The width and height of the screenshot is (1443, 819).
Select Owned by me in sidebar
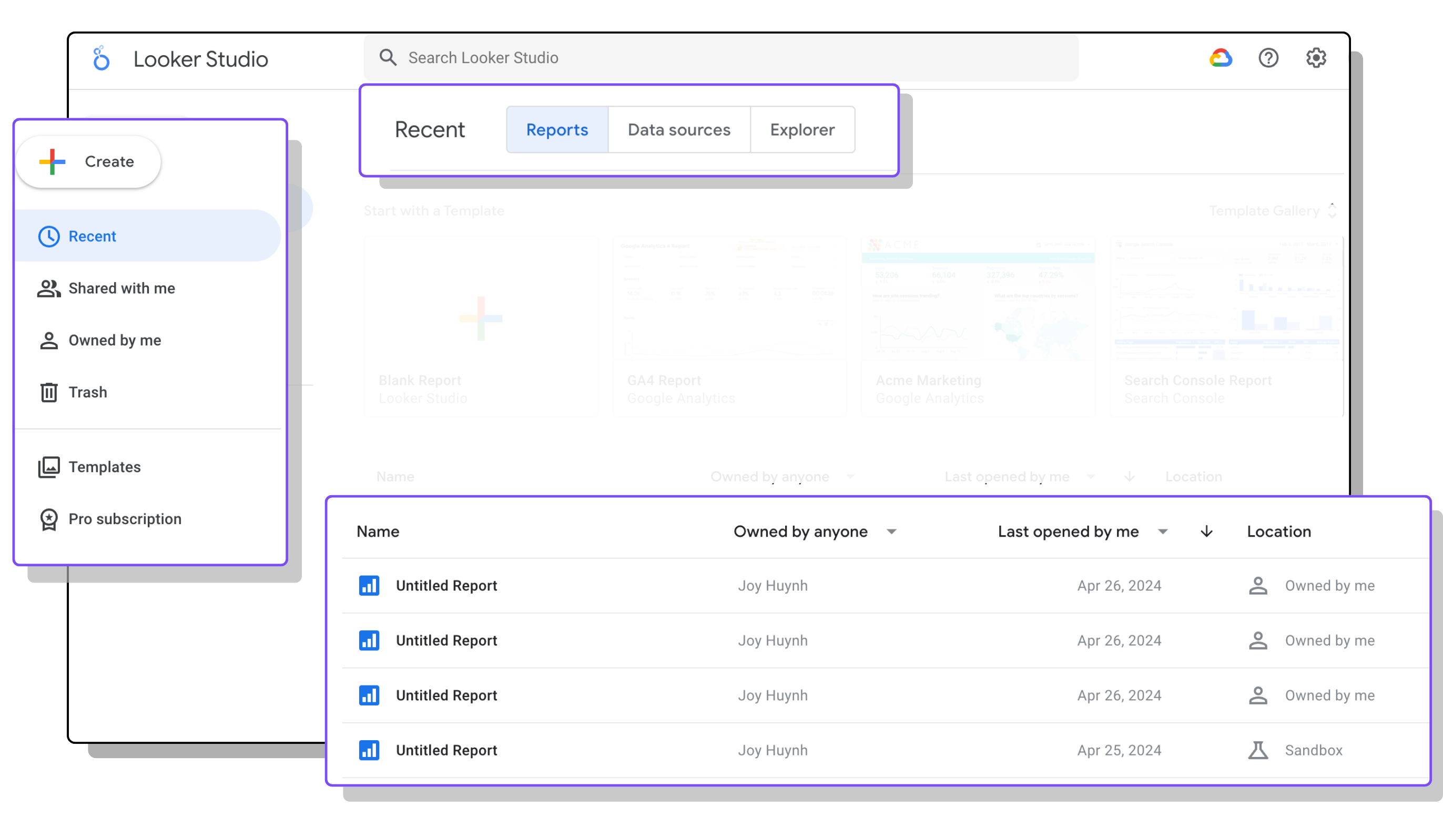point(115,340)
